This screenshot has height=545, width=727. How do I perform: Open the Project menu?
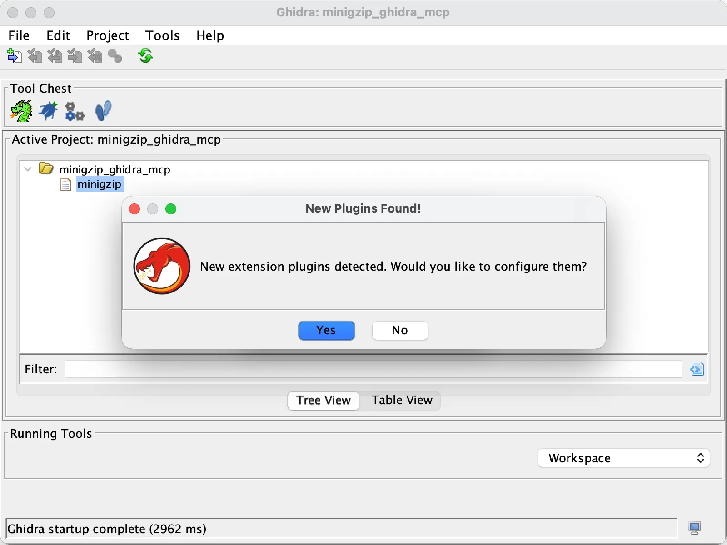point(108,35)
